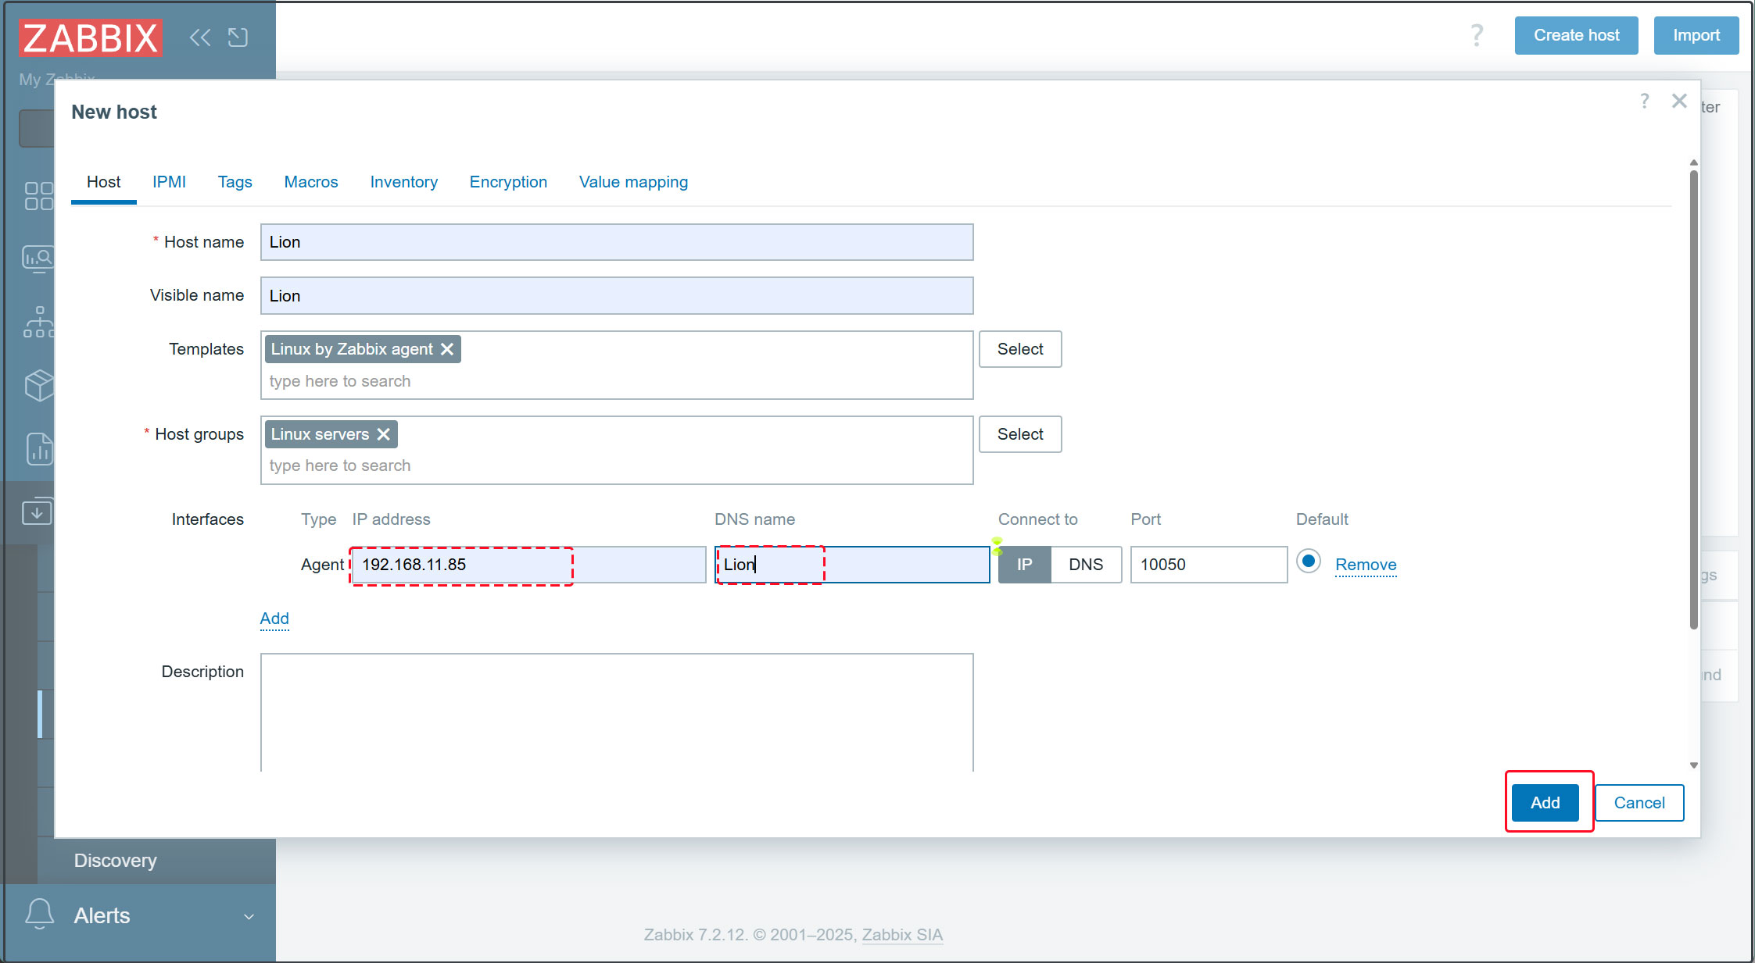Open the dialog help question mark icon
Viewport: 1755px width, 963px height.
(1644, 102)
